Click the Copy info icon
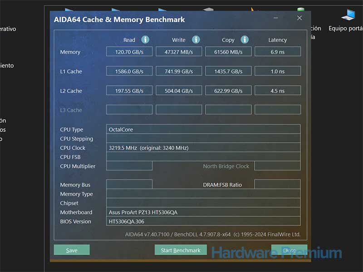363x272 pixels. (x=245, y=39)
